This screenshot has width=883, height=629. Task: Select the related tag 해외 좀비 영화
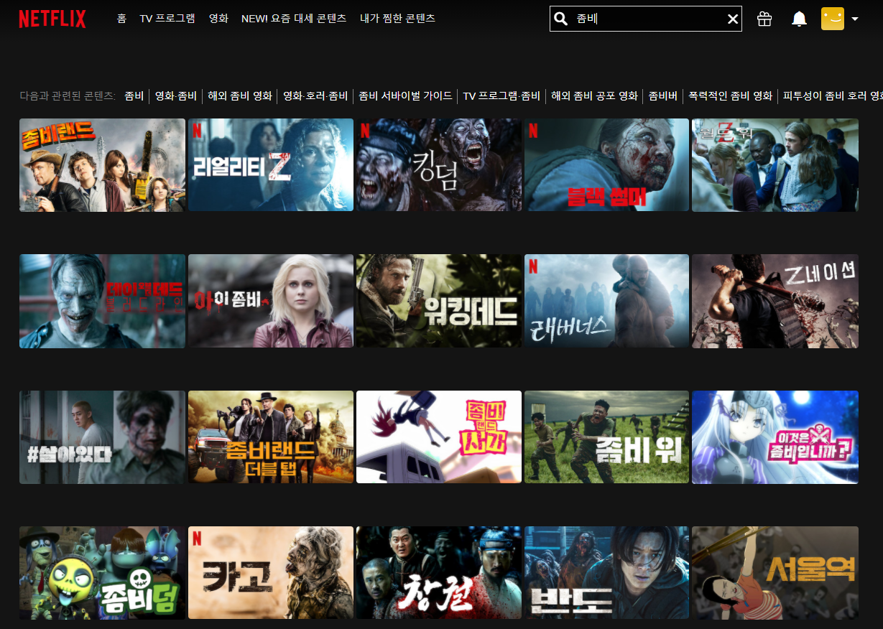click(240, 95)
